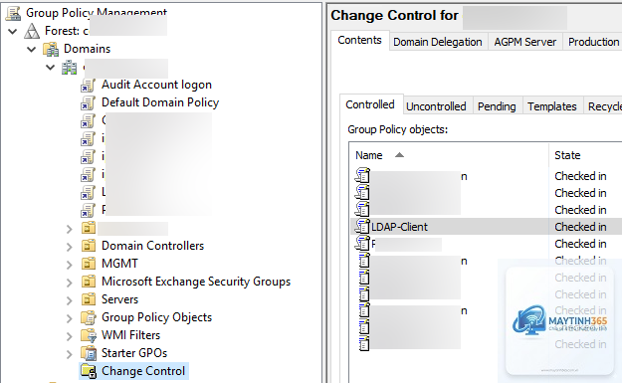Open the AGPM Server tab

[525, 42]
